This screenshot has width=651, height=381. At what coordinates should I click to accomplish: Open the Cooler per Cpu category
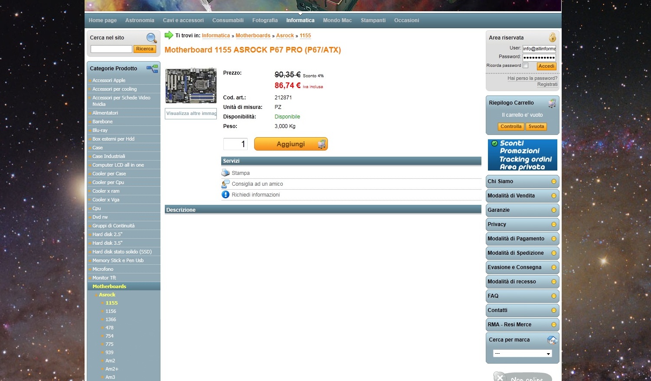click(x=108, y=182)
